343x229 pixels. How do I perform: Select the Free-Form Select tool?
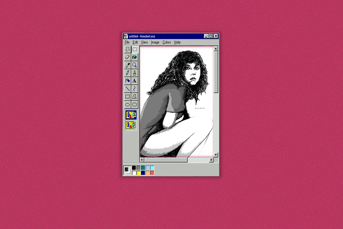127,49
